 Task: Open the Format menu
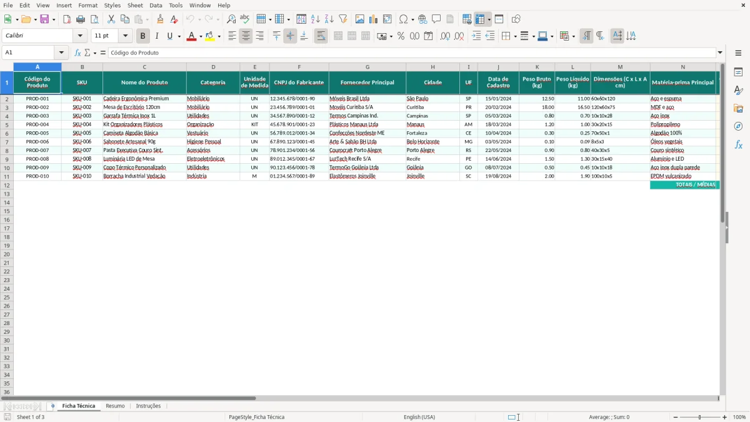click(88, 5)
